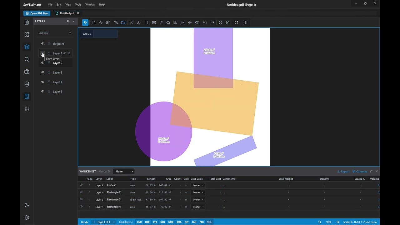The height and width of the screenshot is (225, 400).
Task: Switch to the Untitled.pdf tab
Action: [67, 13]
